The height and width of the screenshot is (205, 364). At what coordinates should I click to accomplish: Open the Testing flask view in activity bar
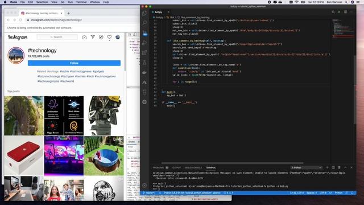click(144, 63)
